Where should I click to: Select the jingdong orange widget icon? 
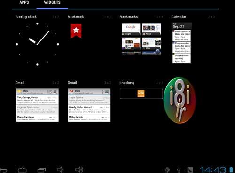click(141, 94)
